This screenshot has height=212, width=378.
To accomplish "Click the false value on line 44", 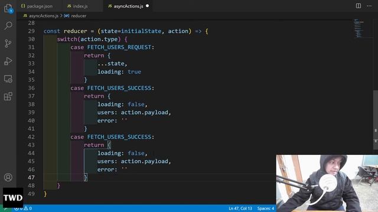I will [x=136, y=153].
